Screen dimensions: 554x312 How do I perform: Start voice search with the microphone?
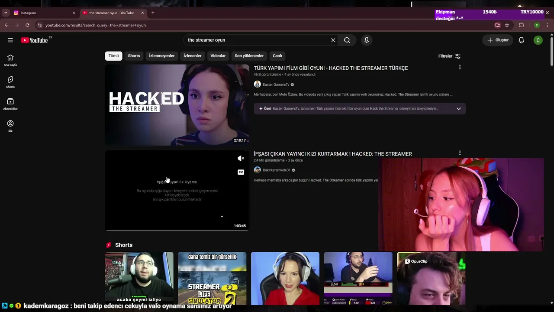[x=367, y=40]
